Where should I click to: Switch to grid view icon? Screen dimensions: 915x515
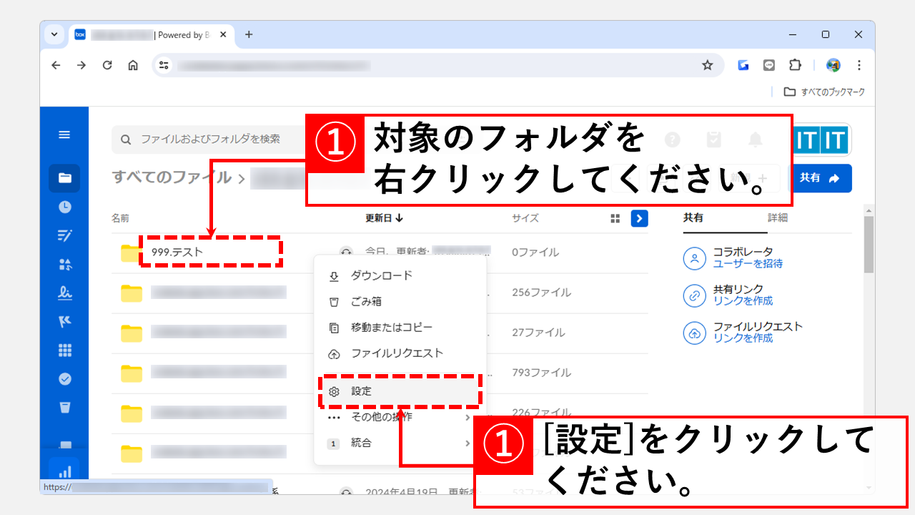pyautogui.click(x=615, y=218)
